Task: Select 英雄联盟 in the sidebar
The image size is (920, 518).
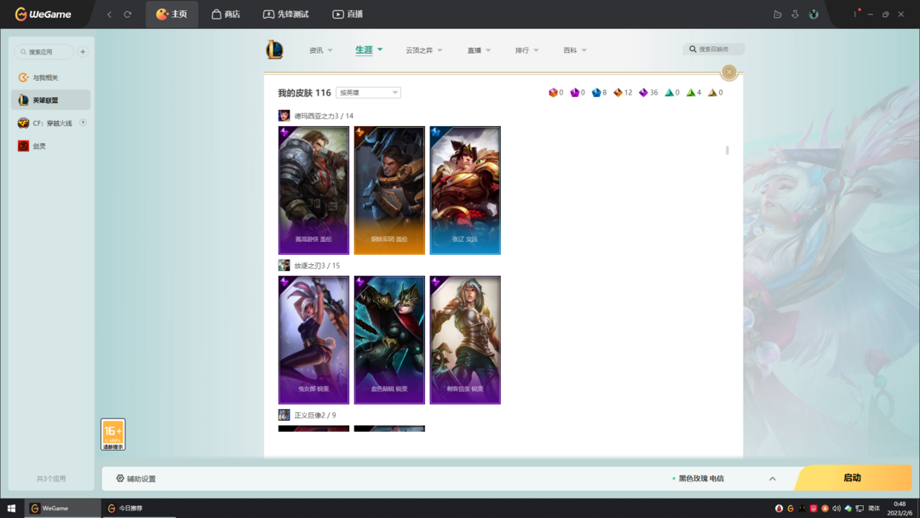Action: 51,101
